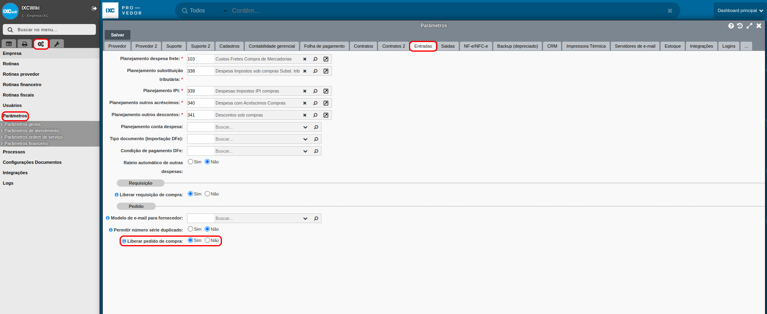Open the Todos search filter dropdown
Image resolution: width=767 pixels, height=314 pixels.
coord(225,11)
